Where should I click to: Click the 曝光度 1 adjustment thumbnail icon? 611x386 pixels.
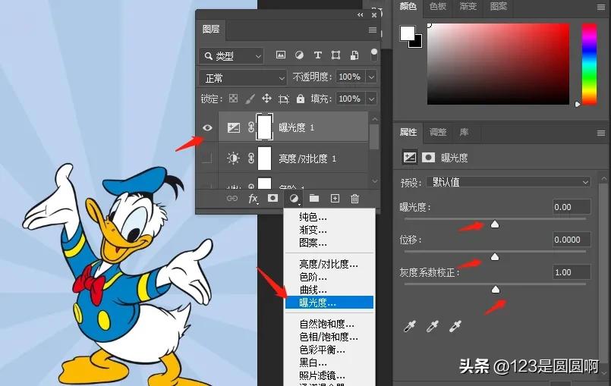pyautogui.click(x=234, y=127)
